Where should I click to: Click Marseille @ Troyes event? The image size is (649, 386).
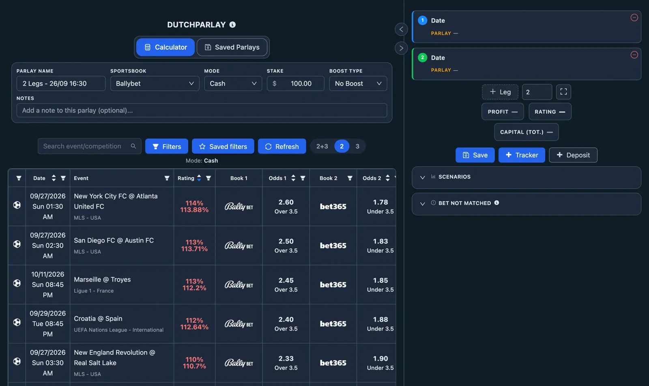(x=102, y=279)
